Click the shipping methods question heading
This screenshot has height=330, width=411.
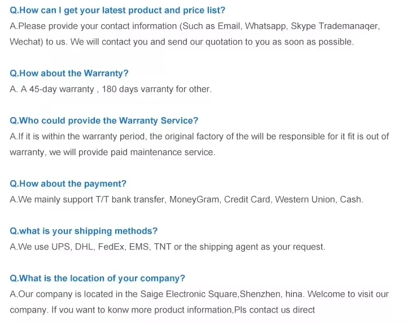pyautogui.click(x=84, y=231)
